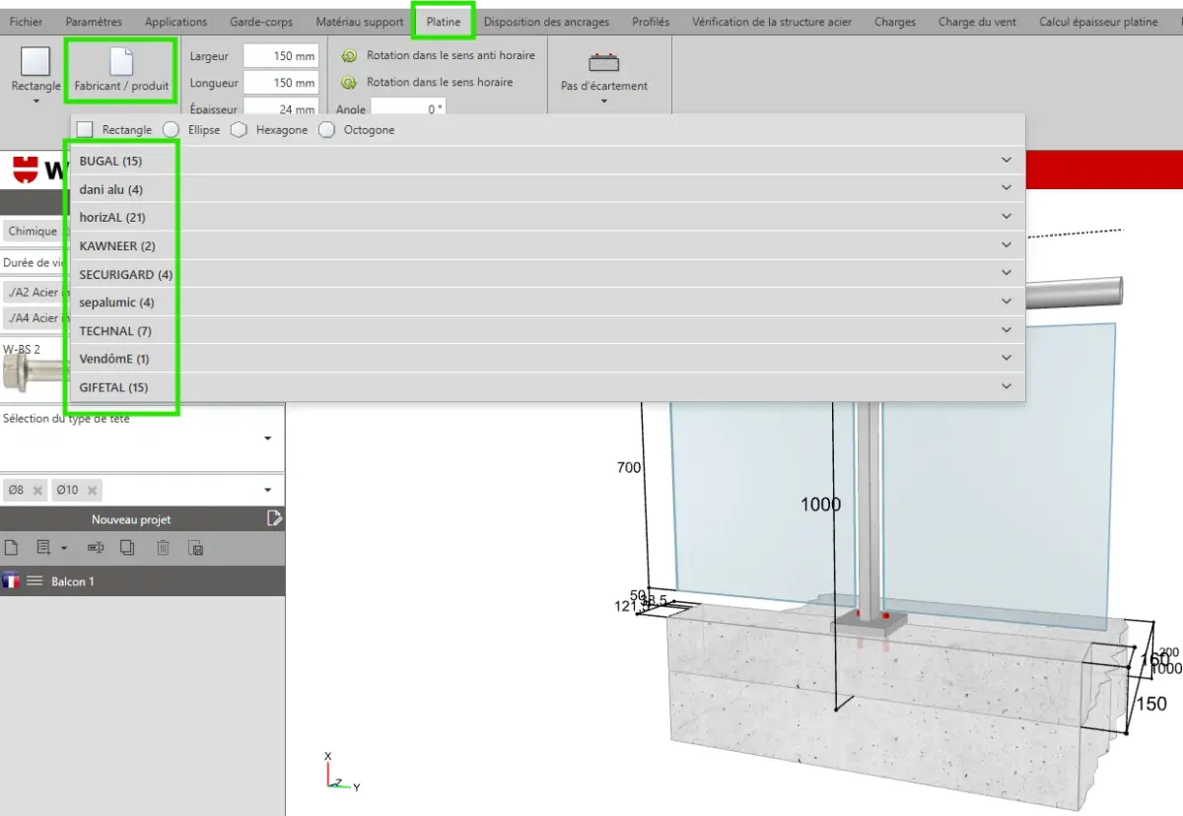The height and width of the screenshot is (816, 1183).
Task: Expand the TECHNAL (7) group chevron
Action: (x=1007, y=330)
